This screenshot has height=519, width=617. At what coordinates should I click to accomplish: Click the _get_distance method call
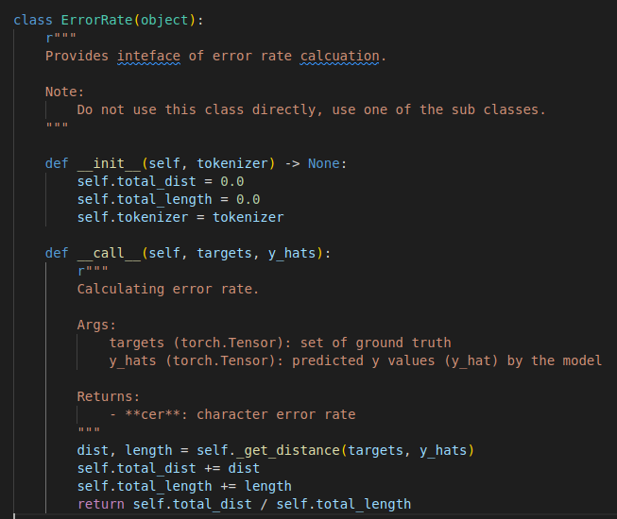click(x=288, y=450)
